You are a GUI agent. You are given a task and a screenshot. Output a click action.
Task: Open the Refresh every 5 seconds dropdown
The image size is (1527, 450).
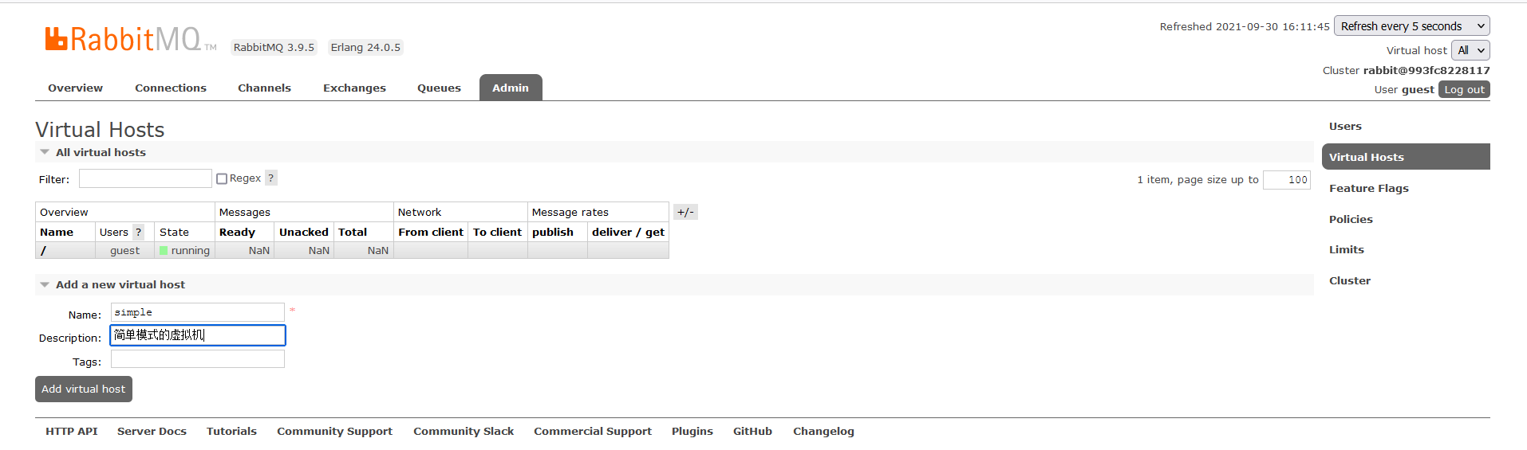coord(1411,26)
